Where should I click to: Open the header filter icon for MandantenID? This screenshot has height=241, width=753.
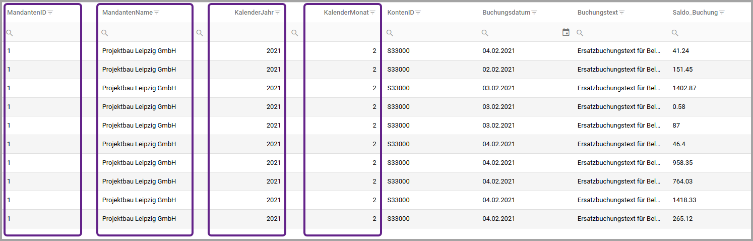50,13
